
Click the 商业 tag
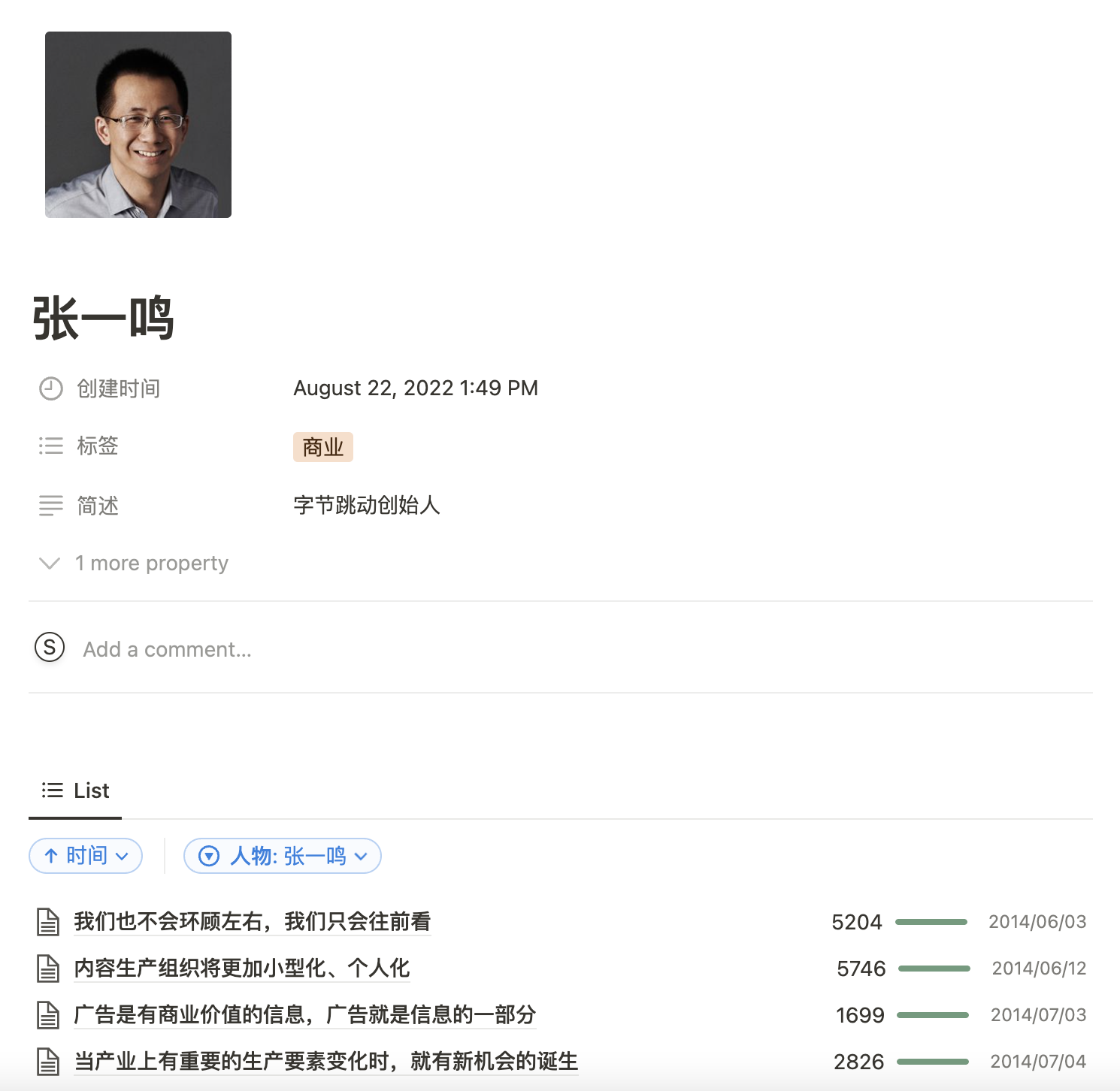[x=323, y=447]
